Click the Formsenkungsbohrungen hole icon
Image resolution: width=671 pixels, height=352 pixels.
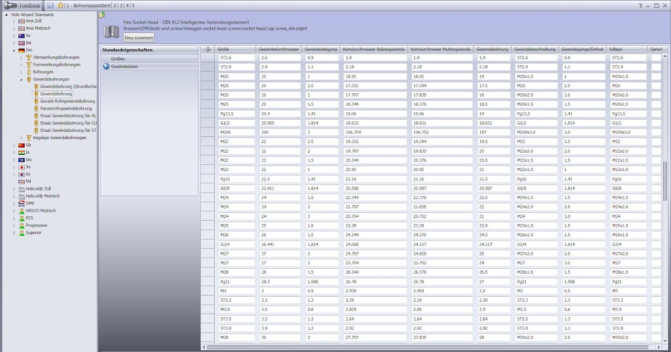[x=29, y=65]
